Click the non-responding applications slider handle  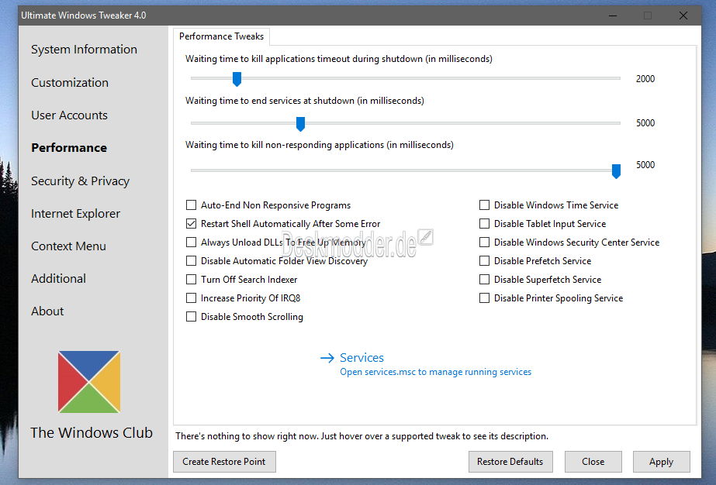[616, 171]
